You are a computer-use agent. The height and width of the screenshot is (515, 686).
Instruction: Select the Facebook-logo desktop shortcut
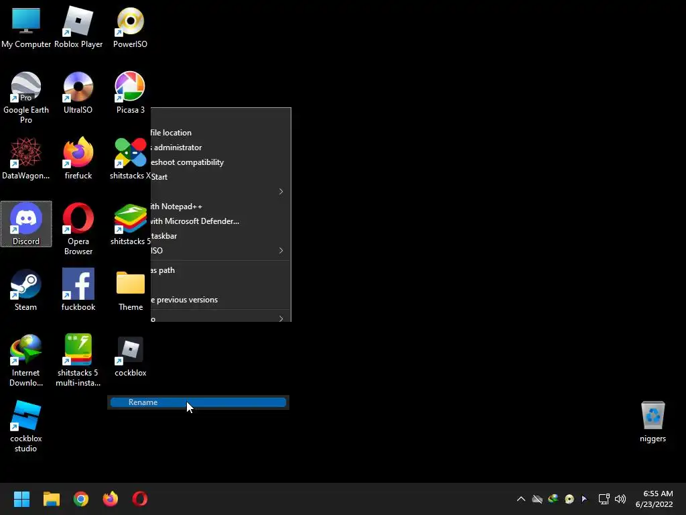pos(78,290)
